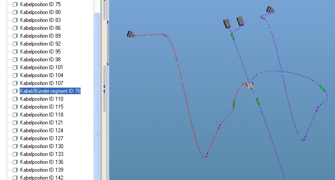Click the icon beside Kabelposition ID 136
The height and width of the screenshot is (180, 335).
point(15,162)
